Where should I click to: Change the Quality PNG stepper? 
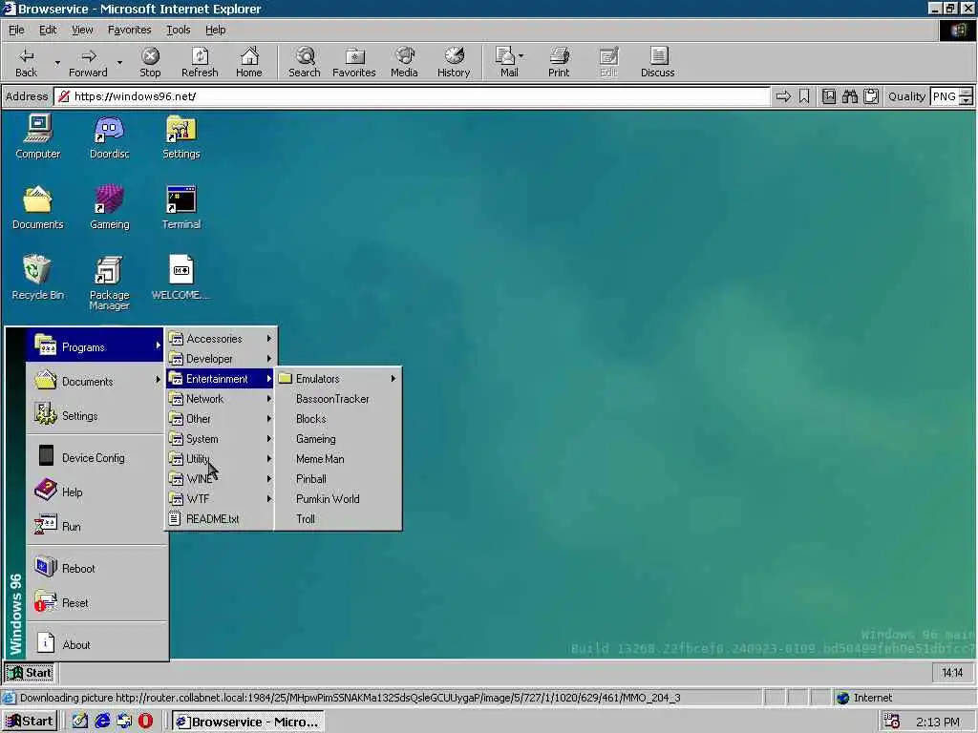point(966,96)
